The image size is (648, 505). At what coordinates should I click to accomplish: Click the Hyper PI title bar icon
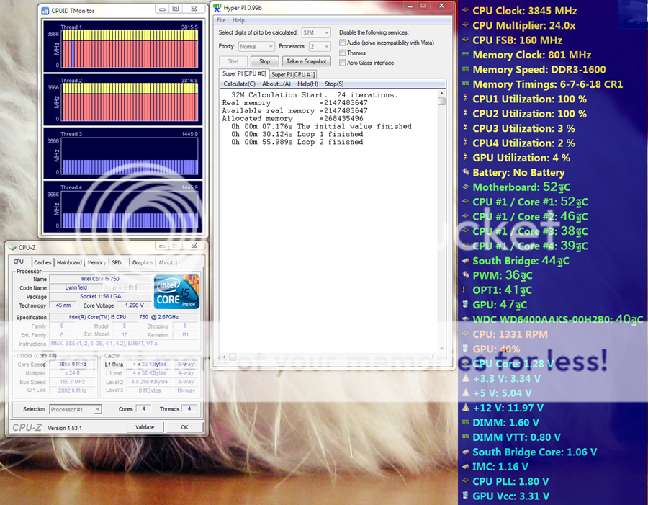pos(217,7)
